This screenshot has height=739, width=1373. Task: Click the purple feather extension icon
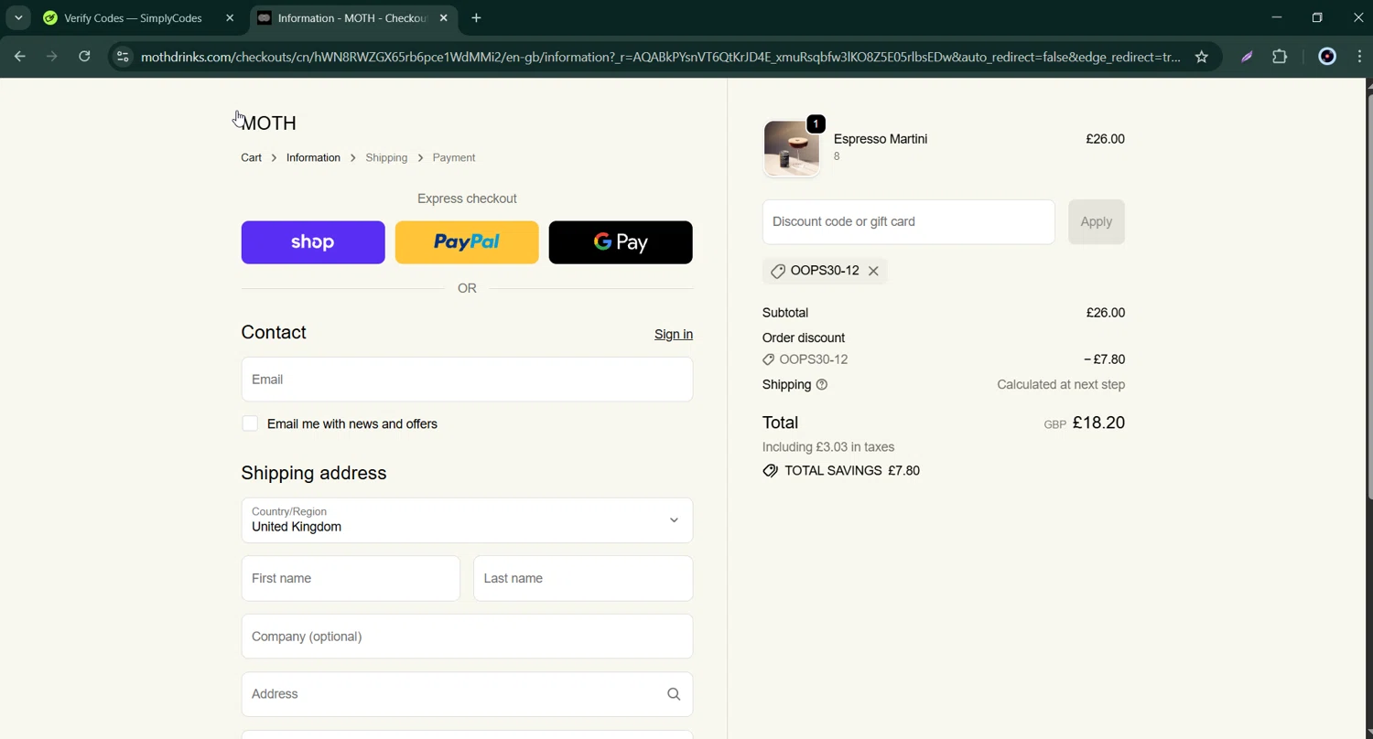coord(1247,57)
